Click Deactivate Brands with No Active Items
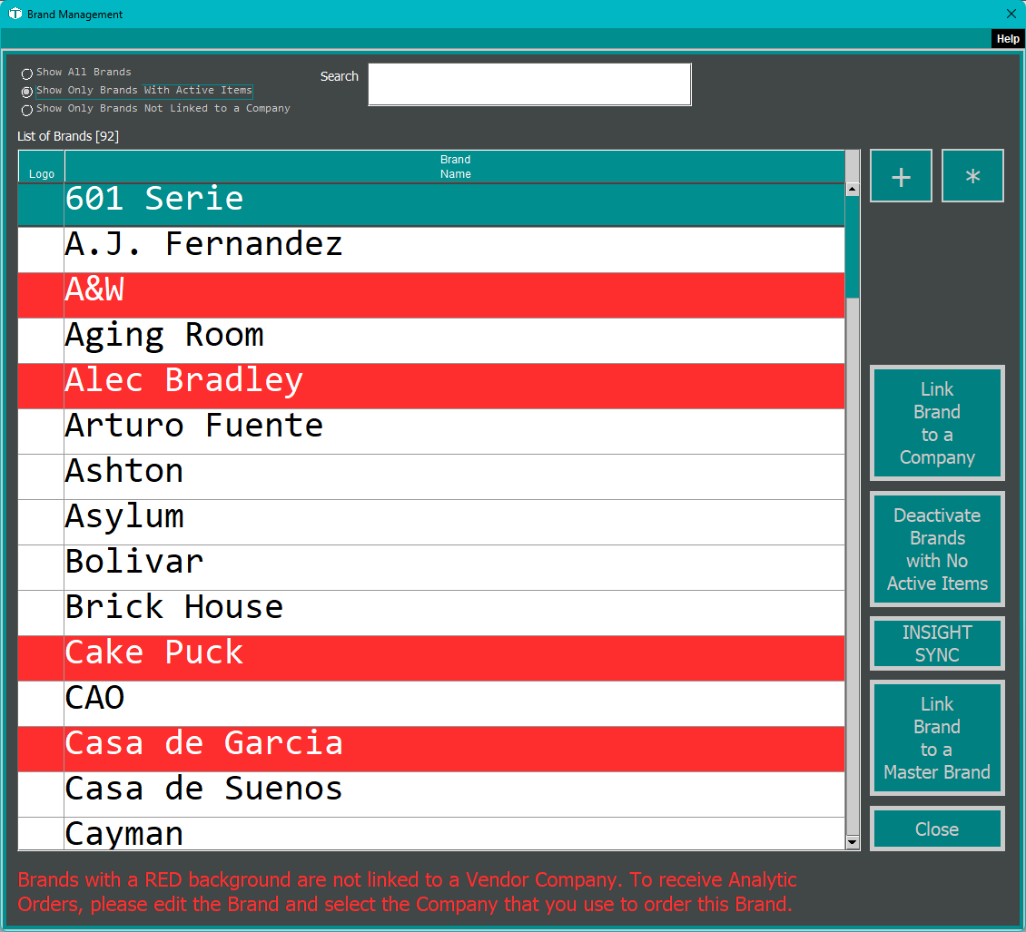This screenshot has width=1026, height=932. click(x=937, y=549)
